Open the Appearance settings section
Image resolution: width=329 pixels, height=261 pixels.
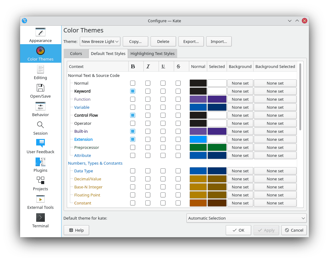pos(41,35)
